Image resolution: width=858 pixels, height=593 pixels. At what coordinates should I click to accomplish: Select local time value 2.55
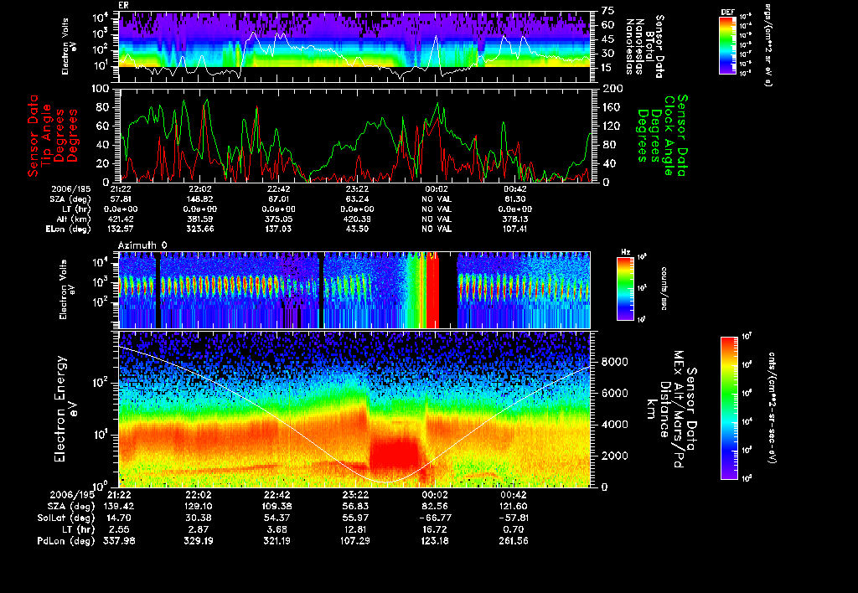click(120, 529)
